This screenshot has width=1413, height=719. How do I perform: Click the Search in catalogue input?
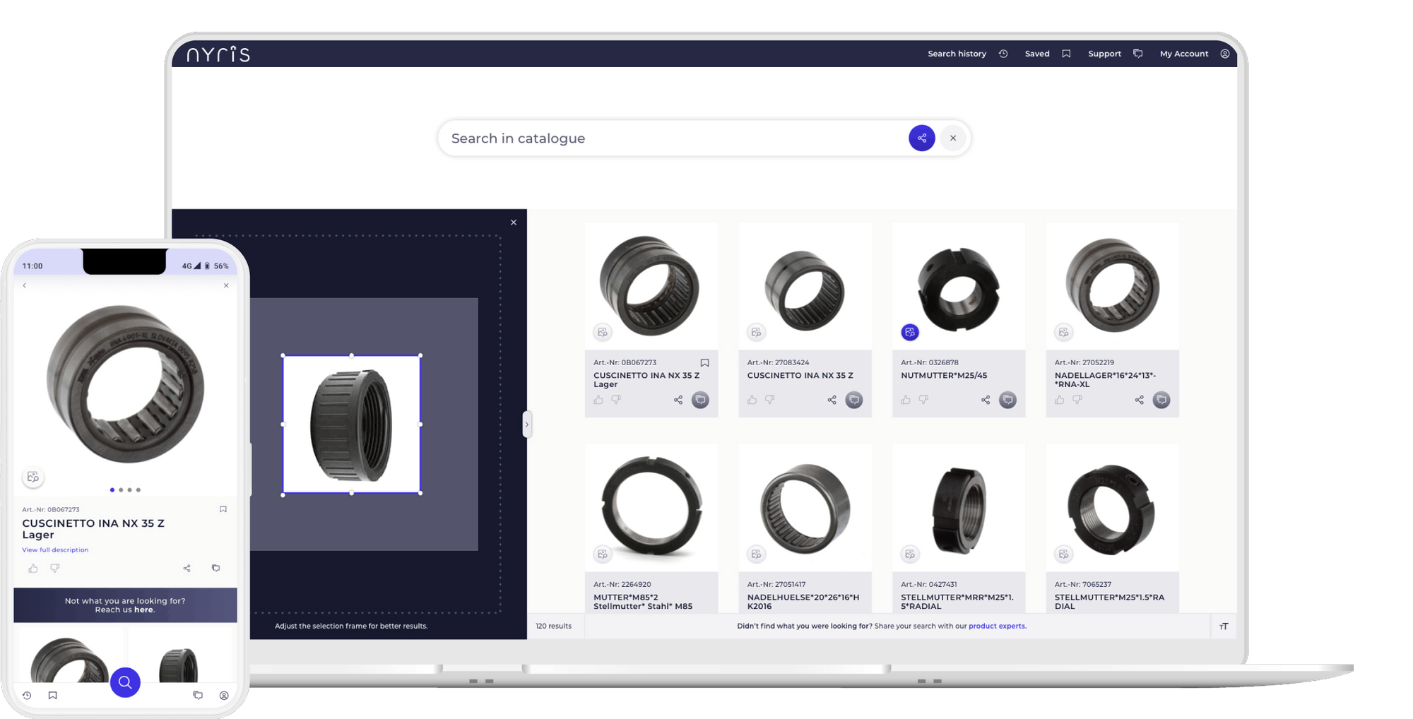(x=675, y=138)
